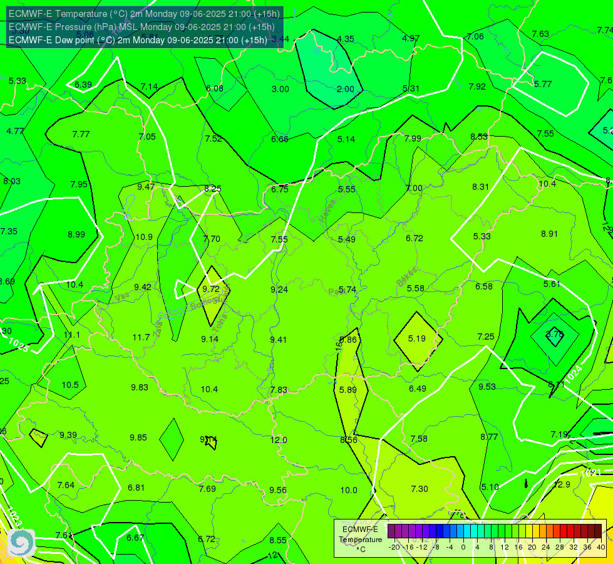Viewport: 613px width, 564px height.
Task: Click the 5.89 dew point value
Action: 348,390
